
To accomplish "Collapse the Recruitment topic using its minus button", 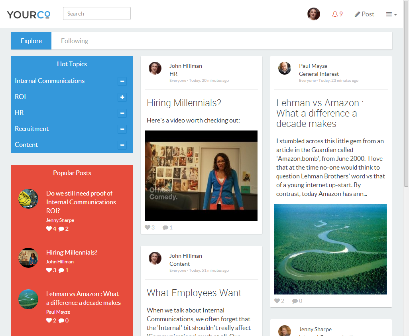I will [x=122, y=129].
